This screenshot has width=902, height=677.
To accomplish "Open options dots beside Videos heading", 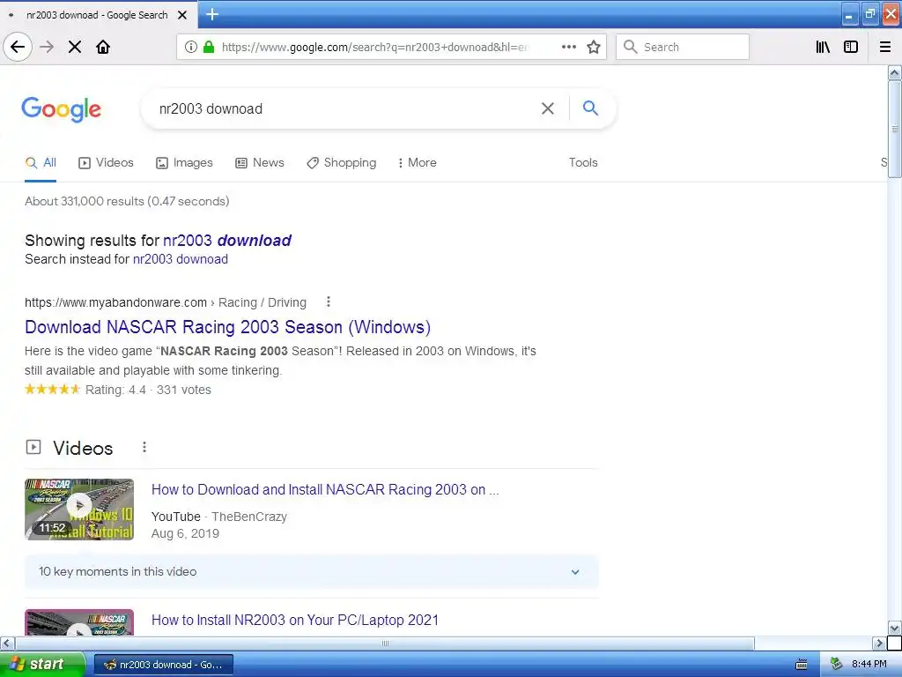I will click(x=144, y=447).
